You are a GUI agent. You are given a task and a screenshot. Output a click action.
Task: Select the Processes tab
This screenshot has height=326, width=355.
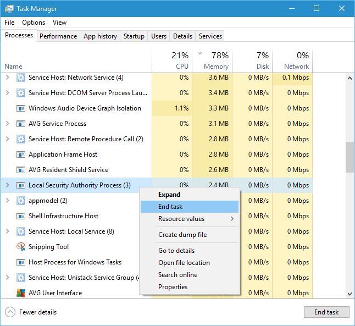coord(19,35)
